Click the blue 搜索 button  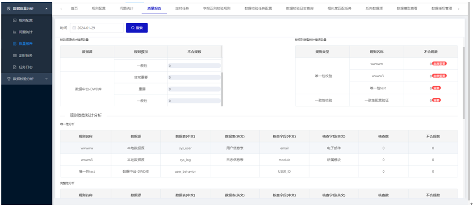pos(137,28)
